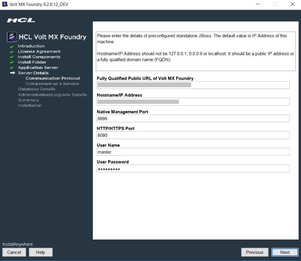Image resolution: width=301 pixels, height=261 pixels.
Task: Click the checkmark next to License Agreement
Action: (x=12, y=52)
